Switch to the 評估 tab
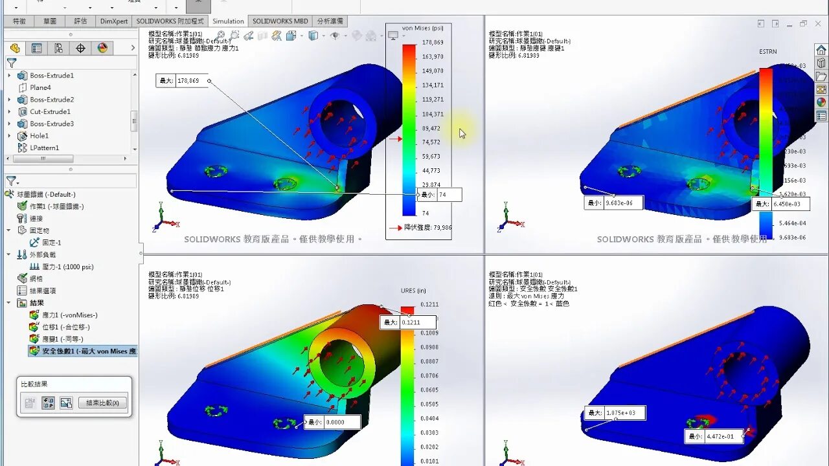829x466 pixels. [x=80, y=21]
